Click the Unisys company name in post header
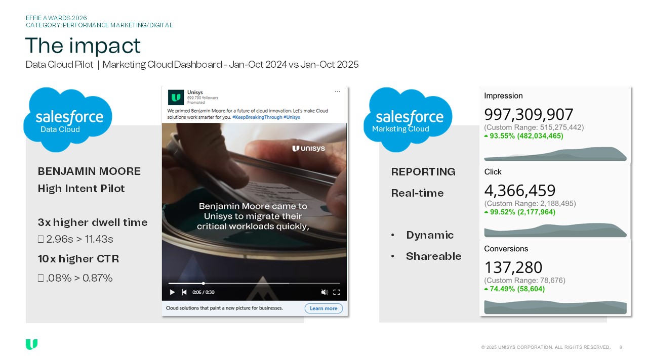648x364 pixels. tap(195, 92)
